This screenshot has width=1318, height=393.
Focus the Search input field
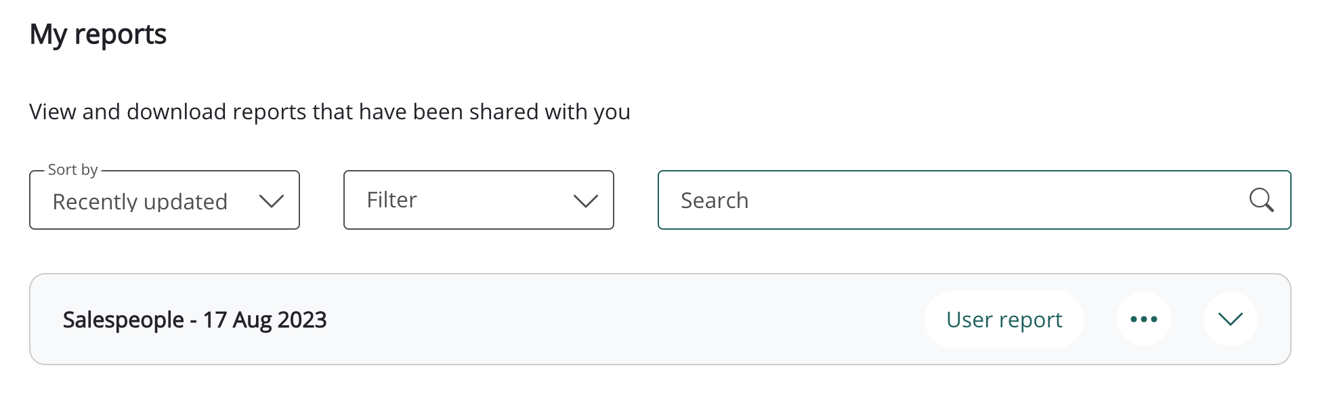(948, 201)
